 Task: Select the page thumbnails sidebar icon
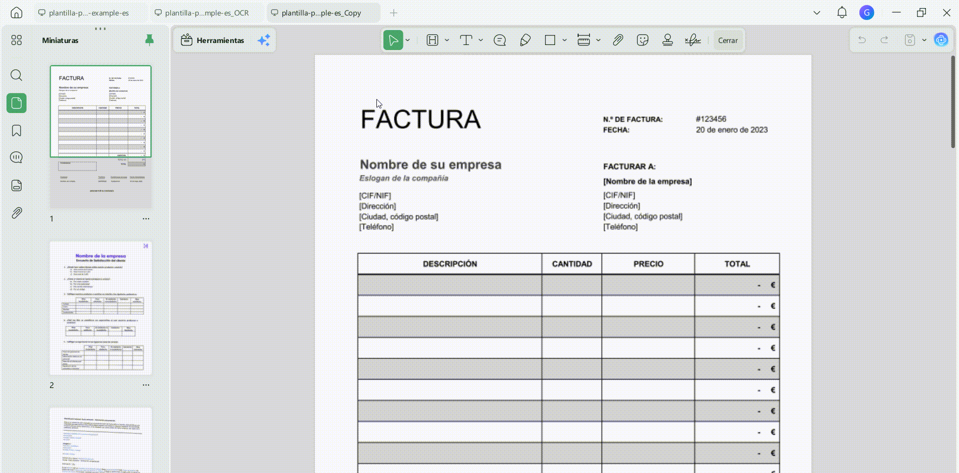coord(17,103)
